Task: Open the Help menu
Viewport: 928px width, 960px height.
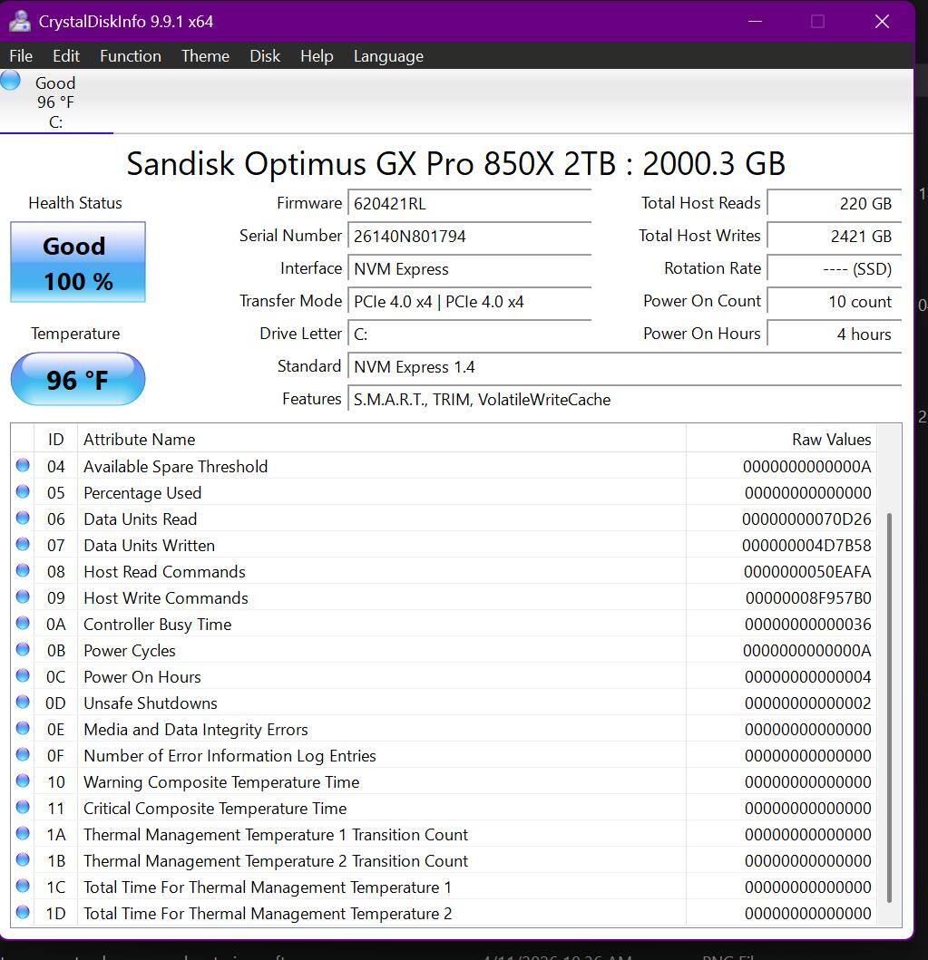Action: (x=317, y=56)
